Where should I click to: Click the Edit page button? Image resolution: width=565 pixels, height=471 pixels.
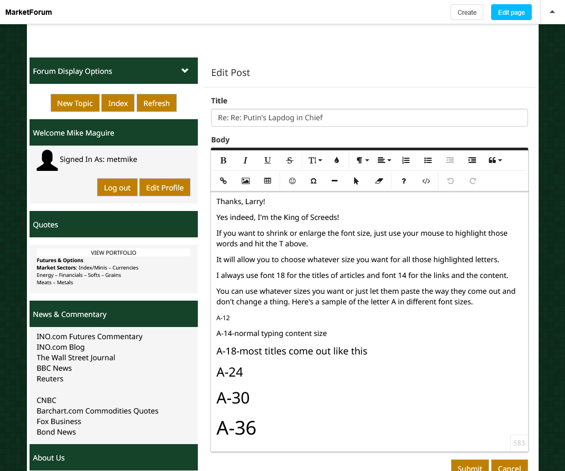pyautogui.click(x=511, y=12)
